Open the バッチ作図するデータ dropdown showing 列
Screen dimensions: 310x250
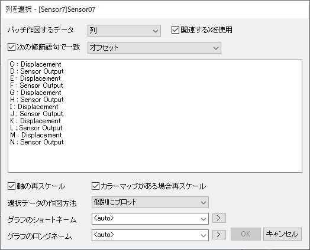(x=124, y=31)
